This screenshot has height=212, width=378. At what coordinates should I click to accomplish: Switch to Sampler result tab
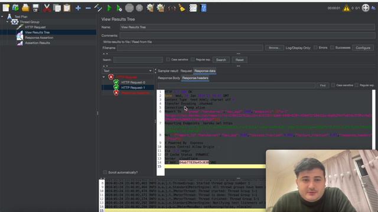coord(168,71)
